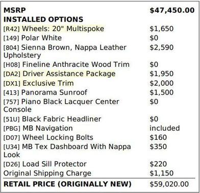This screenshot has height=193, width=200.
Task: Select the Wheels: 20" Multispoke option
Action: coord(63,29)
